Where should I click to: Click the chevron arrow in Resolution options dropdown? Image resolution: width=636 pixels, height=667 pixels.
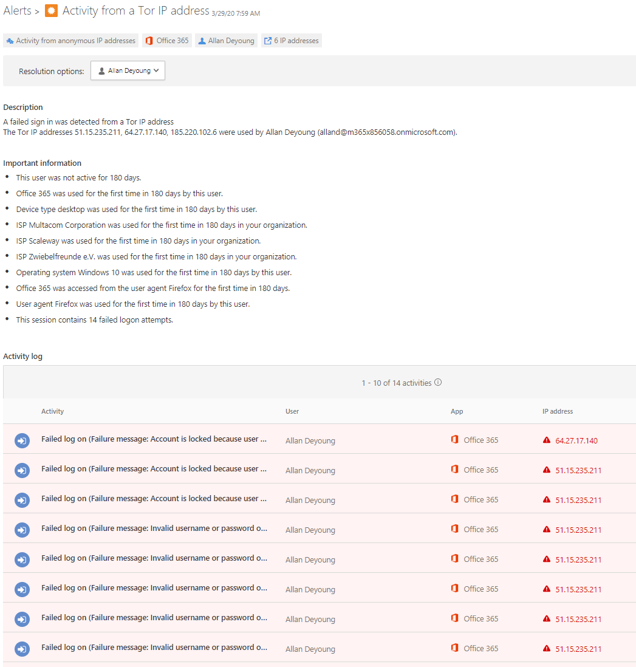[x=157, y=70]
